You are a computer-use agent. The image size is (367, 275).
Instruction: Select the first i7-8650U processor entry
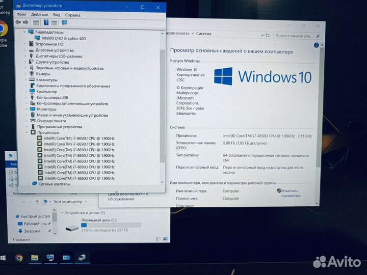click(79, 138)
